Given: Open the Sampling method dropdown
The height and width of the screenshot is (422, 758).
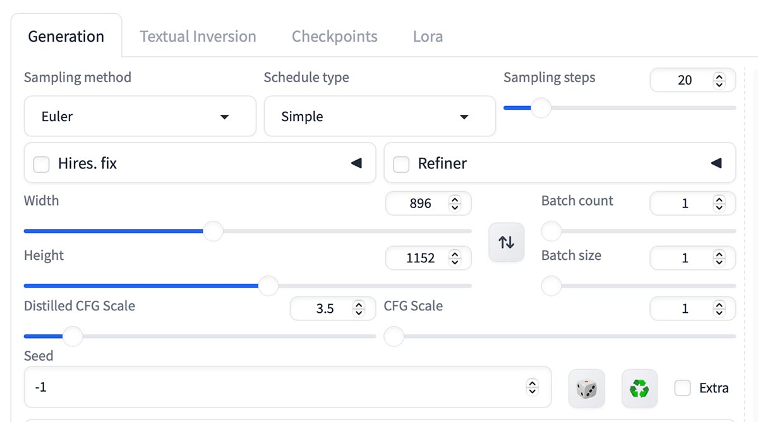Looking at the screenshot, I should click(140, 117).
